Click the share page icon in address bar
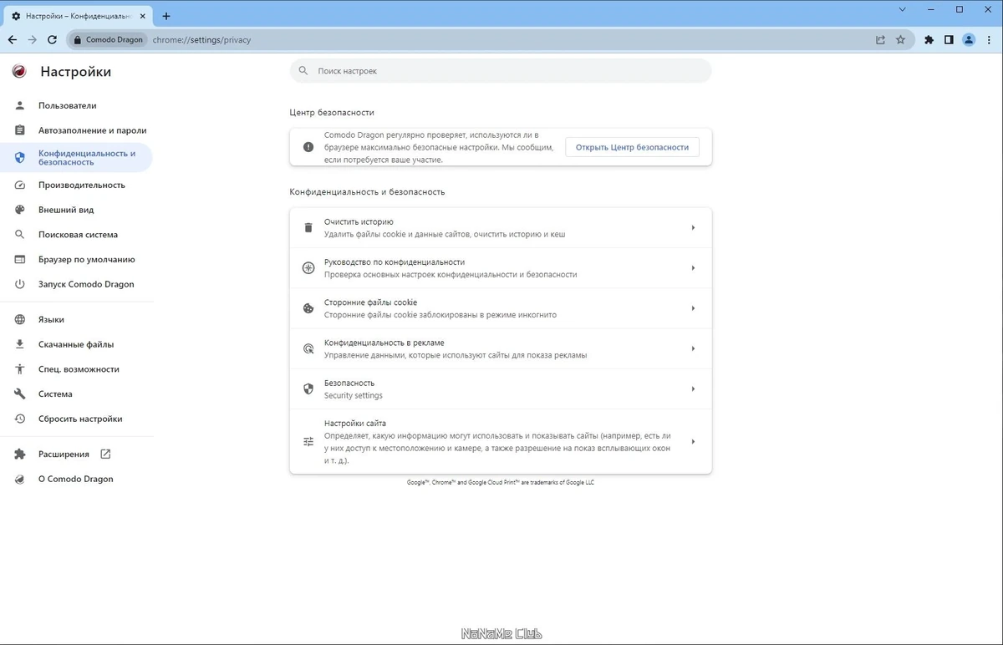 pyautogui.click(x=880, y=39)
